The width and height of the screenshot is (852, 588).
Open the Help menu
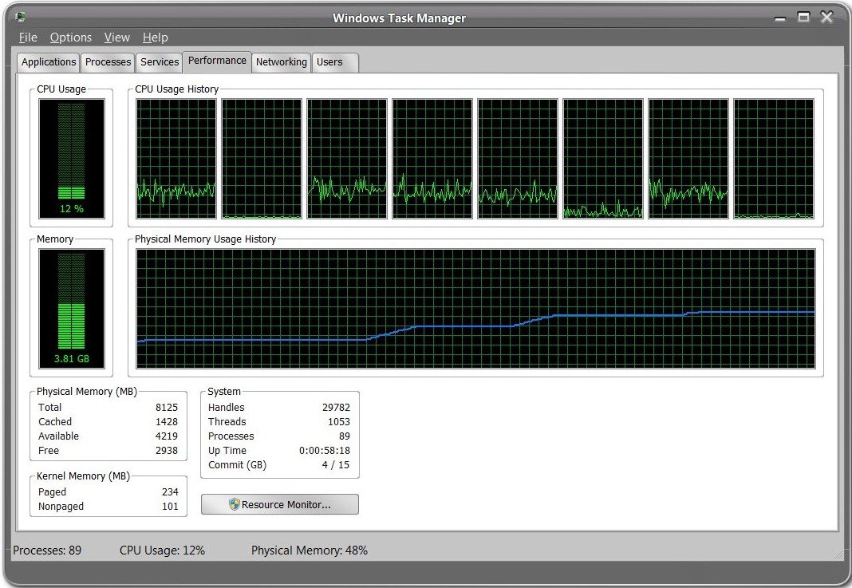pos(155,37)
